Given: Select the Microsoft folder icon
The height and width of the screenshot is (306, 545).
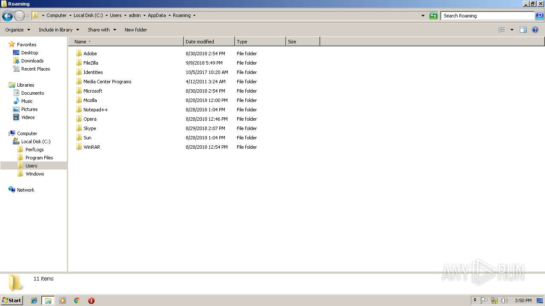Looking at the screenshot, I should click(79, 91).
